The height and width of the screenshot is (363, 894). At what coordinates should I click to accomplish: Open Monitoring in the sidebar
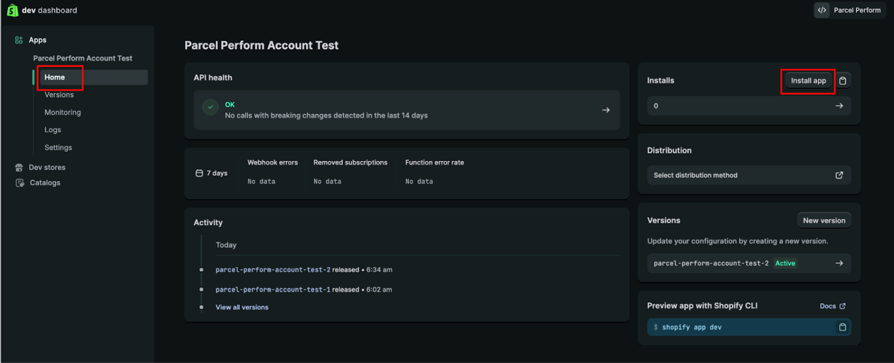point(63,112)
